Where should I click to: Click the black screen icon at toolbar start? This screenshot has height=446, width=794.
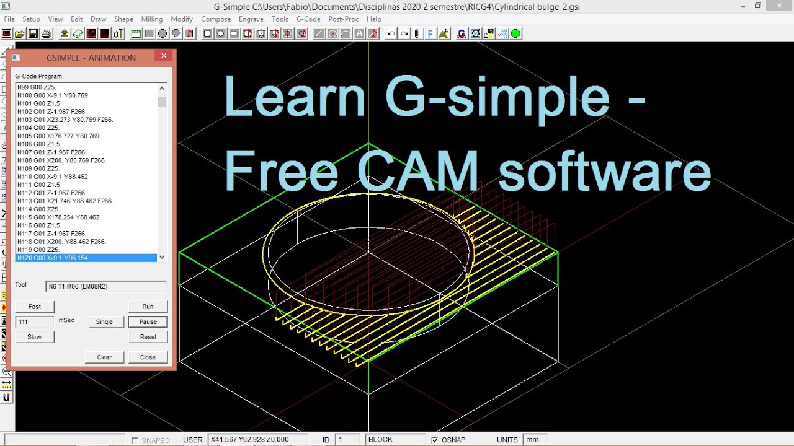tap(6, 33)
